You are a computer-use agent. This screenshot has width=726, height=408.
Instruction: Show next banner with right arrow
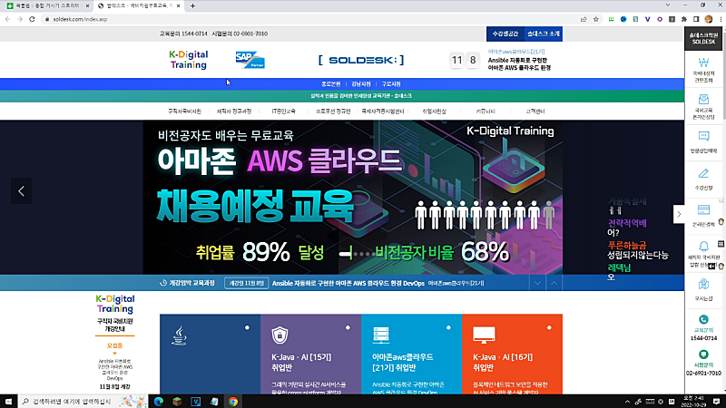click(679, 214)
